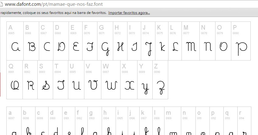This screenshot has height=135, width=258.
Task: Select the uppercase X glyph cell 0088
Action: click(x=129, y=80)
